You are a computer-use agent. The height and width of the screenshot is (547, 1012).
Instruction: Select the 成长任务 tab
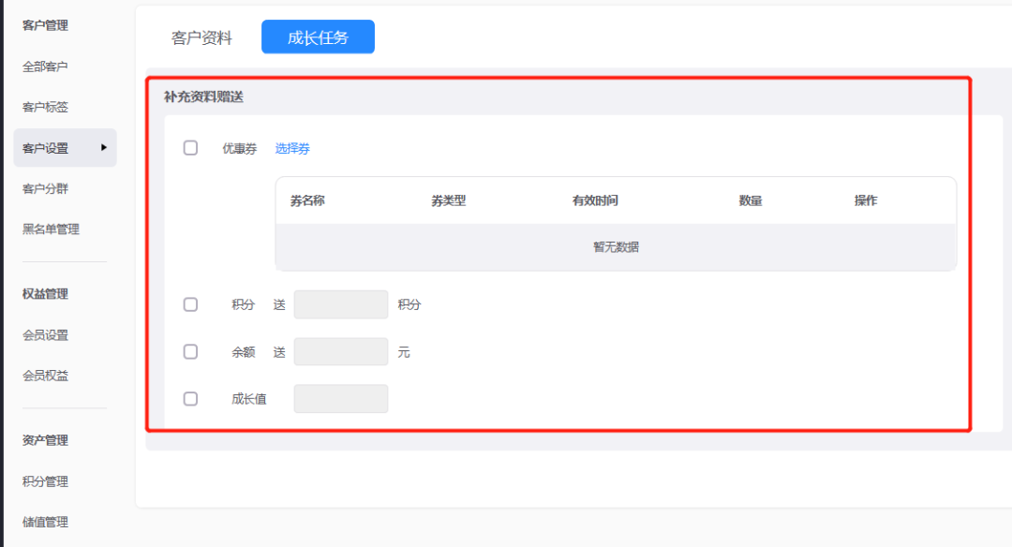tap(318, 37)
